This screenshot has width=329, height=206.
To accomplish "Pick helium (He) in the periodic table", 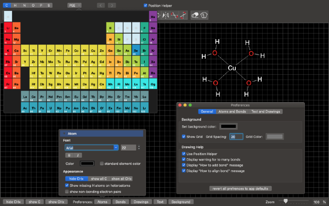I will (x=153, y=16).
